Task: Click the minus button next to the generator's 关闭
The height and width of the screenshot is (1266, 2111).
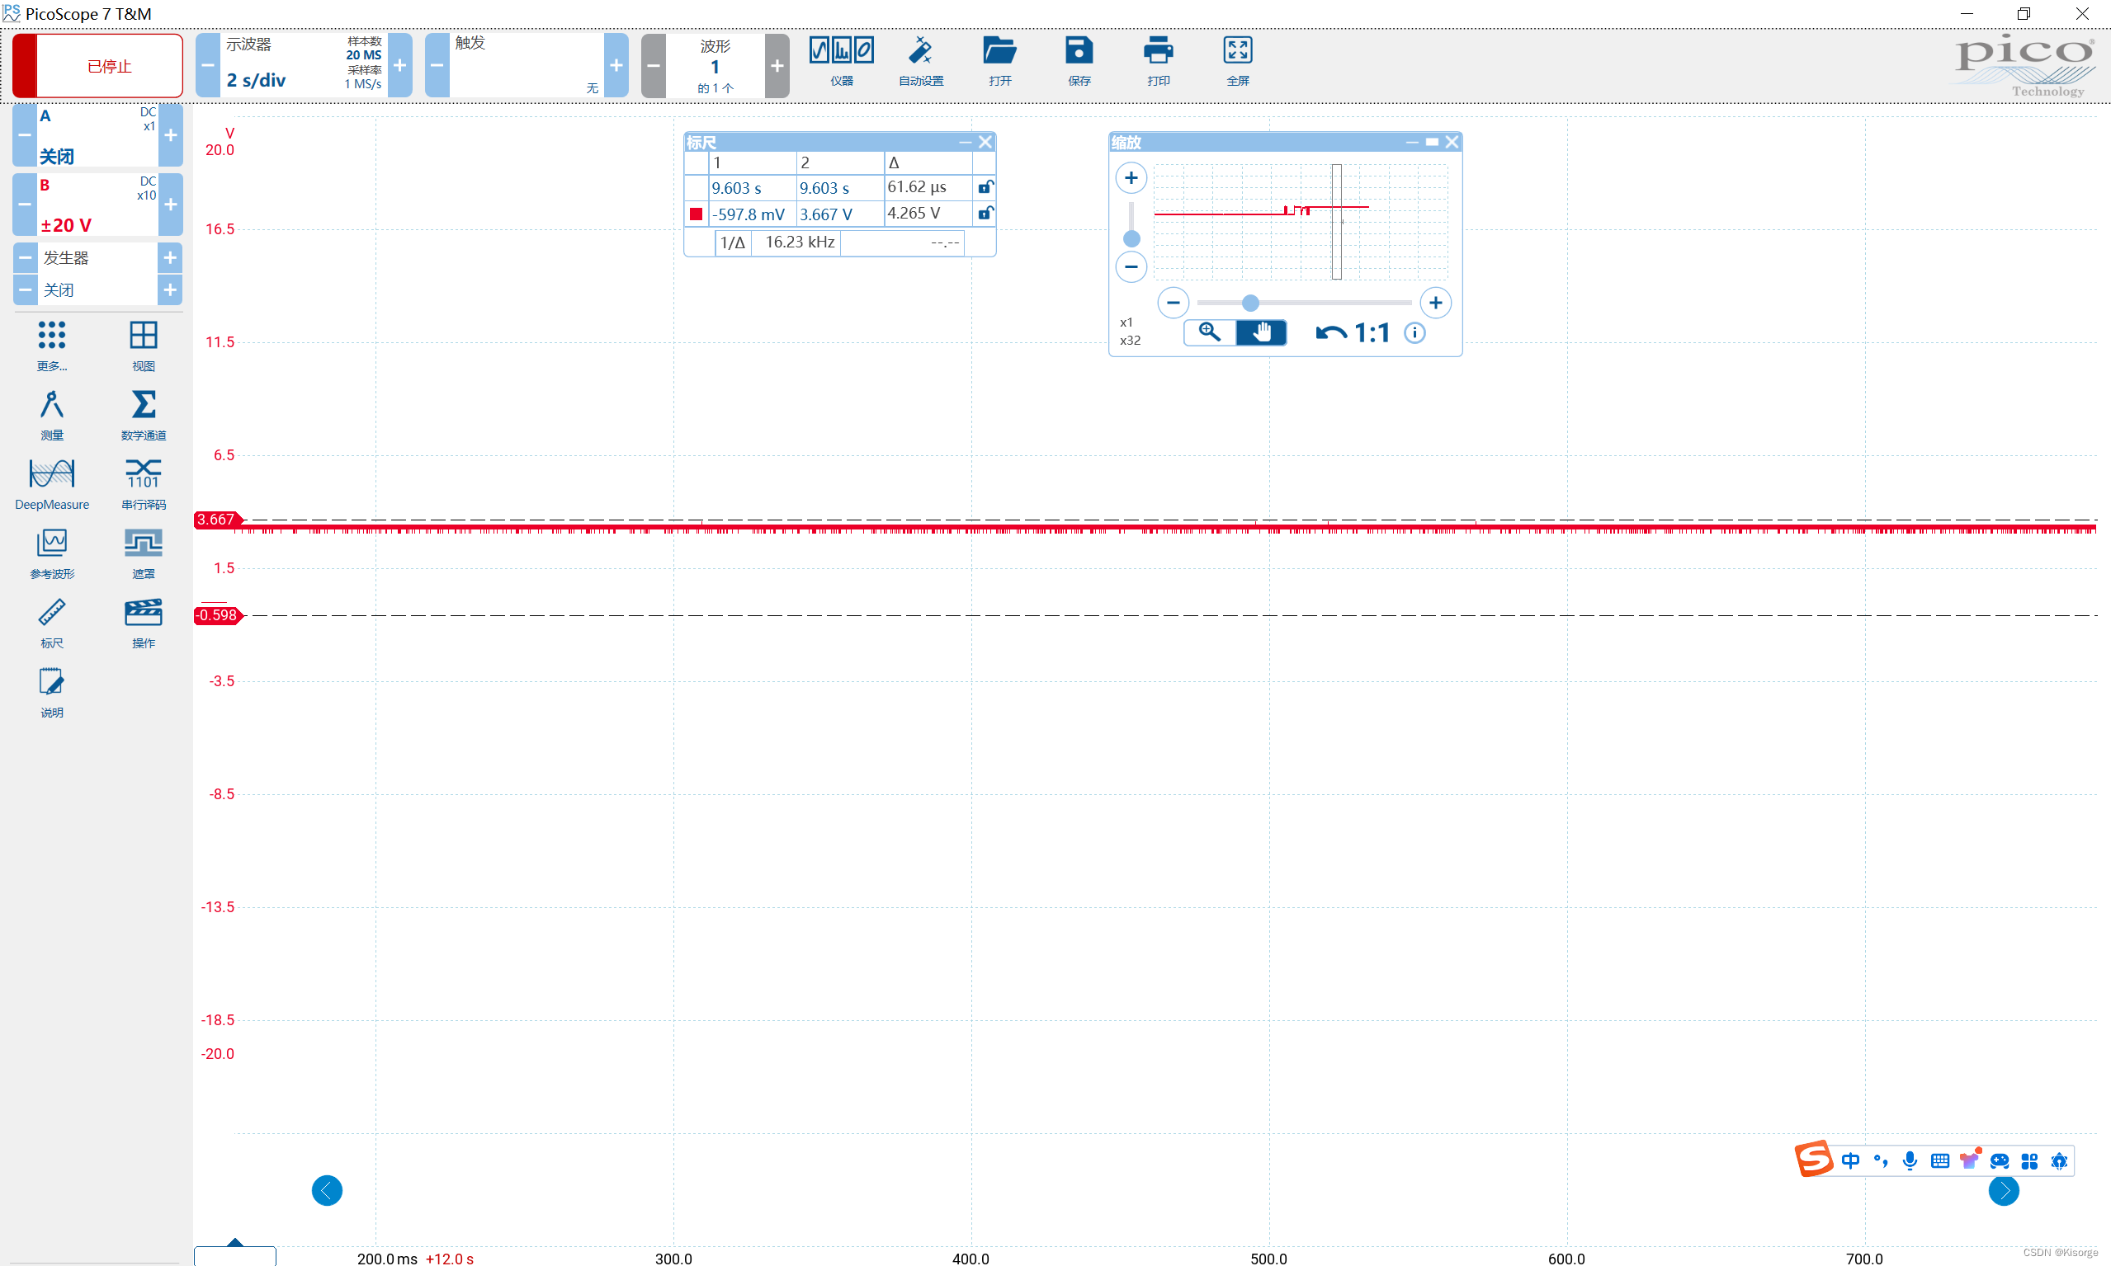Action: pyautogui.click(x=26, y=290)
